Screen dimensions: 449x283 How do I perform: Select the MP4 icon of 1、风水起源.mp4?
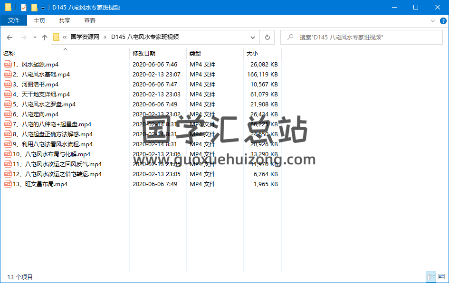8,65
